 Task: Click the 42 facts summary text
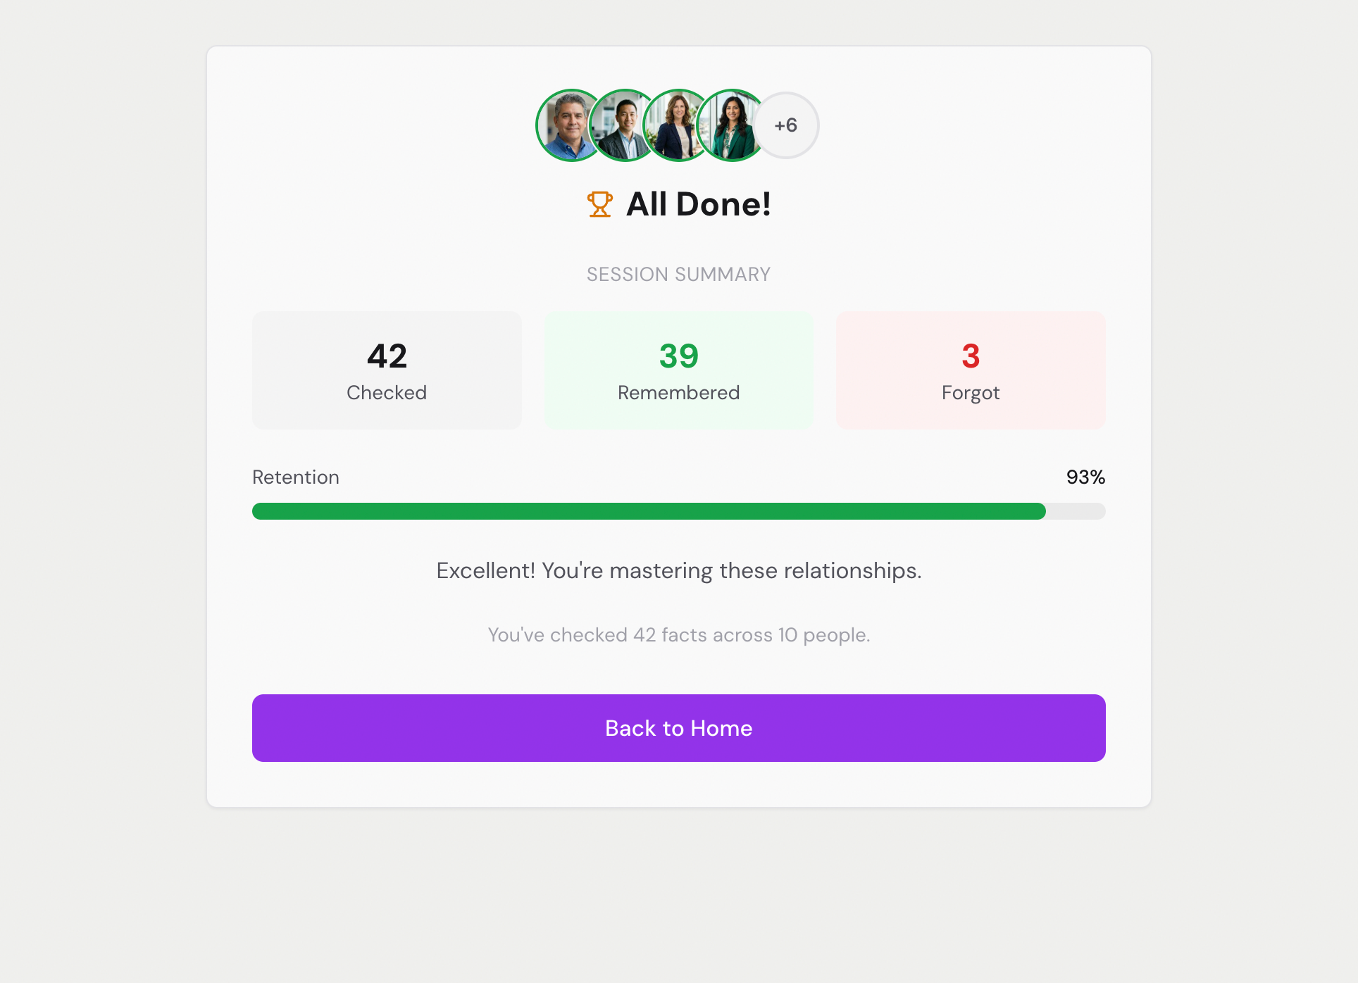[678, 634]
